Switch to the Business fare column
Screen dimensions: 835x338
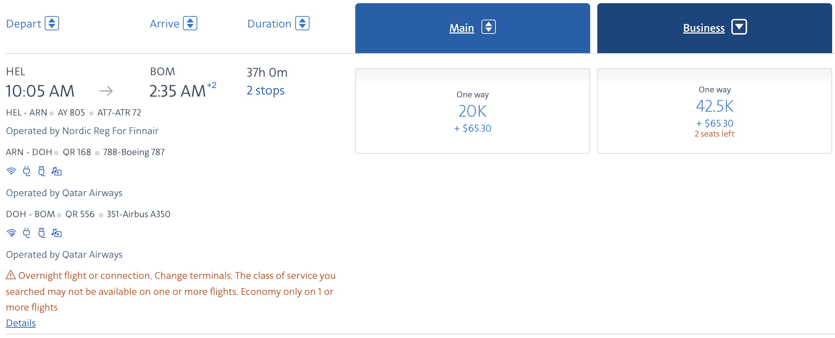coord(703,28)
